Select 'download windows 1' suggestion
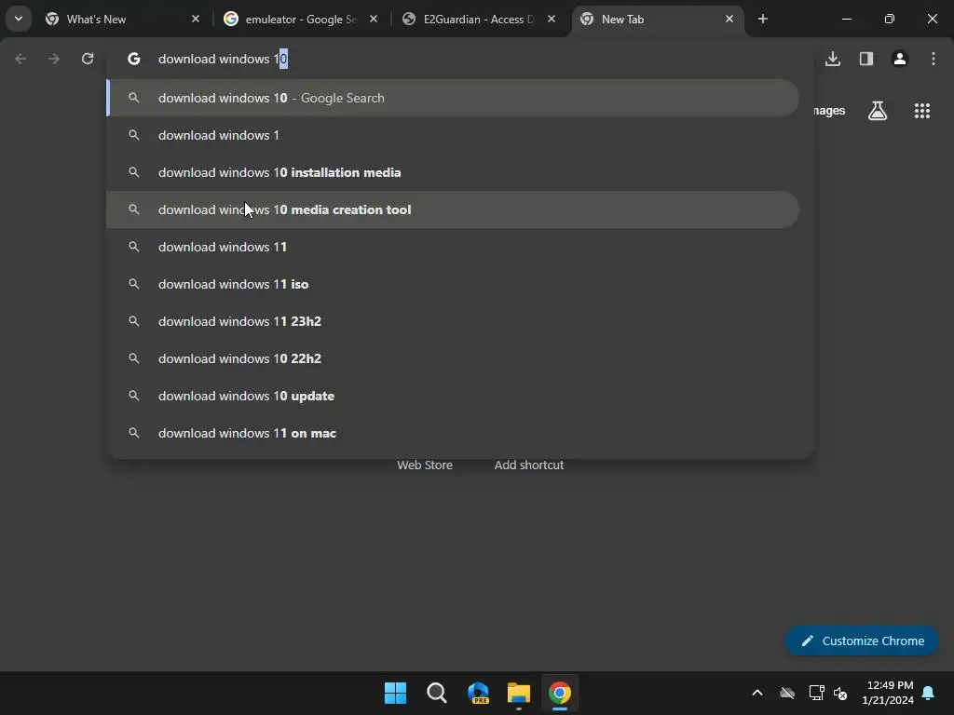 click(453, 135)
